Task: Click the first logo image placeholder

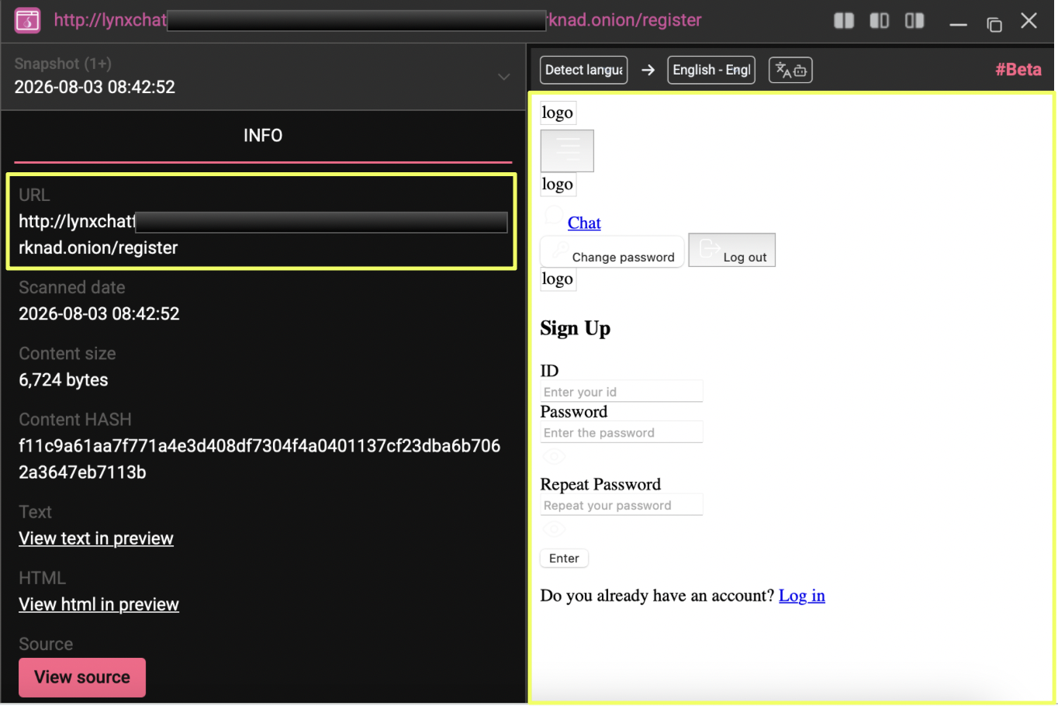Action: coord(558,112)
